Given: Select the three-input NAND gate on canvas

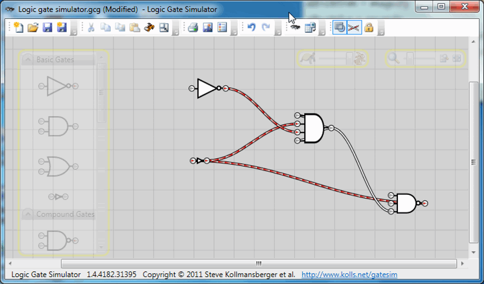Looking at the screenshot, I should click(x=406, y=203).
